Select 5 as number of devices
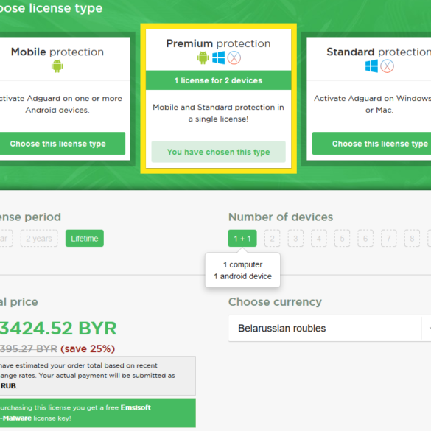 point(342,238)
